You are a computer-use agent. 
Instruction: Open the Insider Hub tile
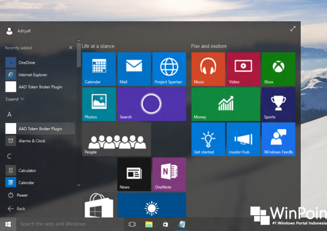coord(243,139)
